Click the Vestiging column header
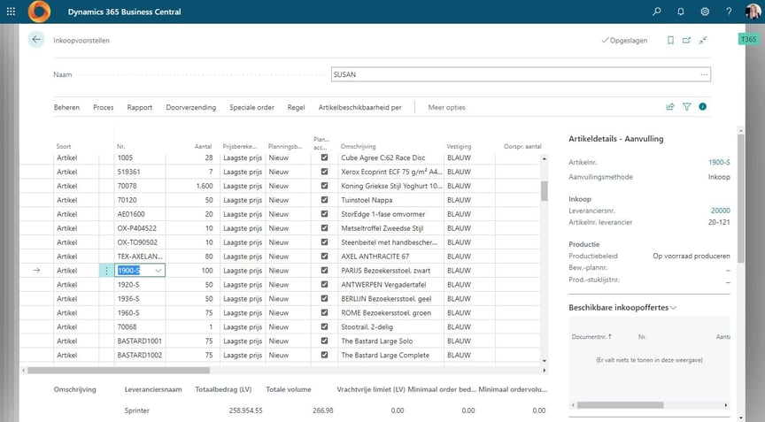Viewport: 765px width, 422px height. point(459,146)
